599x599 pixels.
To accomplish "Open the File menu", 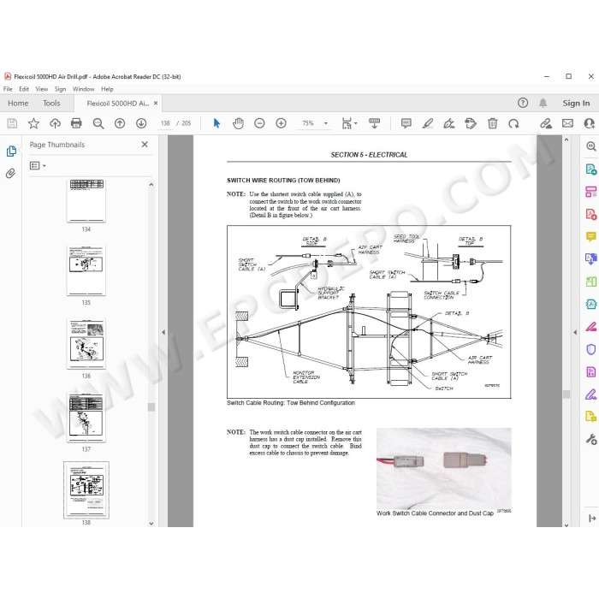I will click(8, 89).
